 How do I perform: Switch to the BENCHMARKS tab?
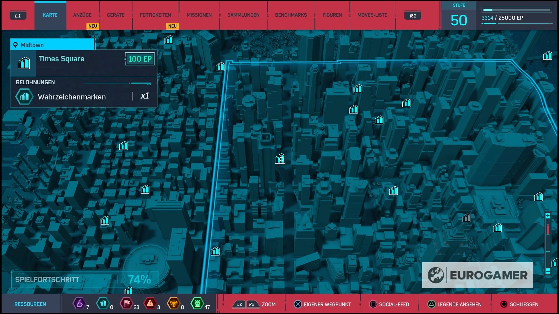click(291, 15)
